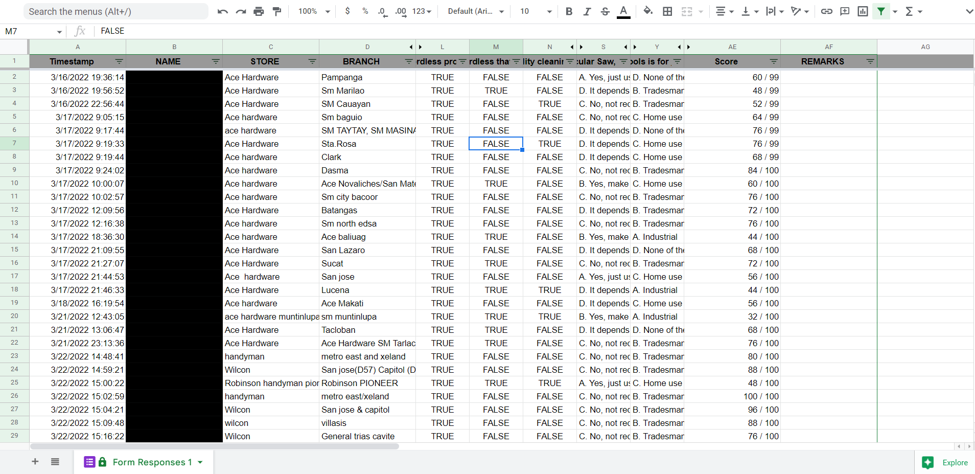
Task: Choose a text color
Action: [x=623, y=11]
